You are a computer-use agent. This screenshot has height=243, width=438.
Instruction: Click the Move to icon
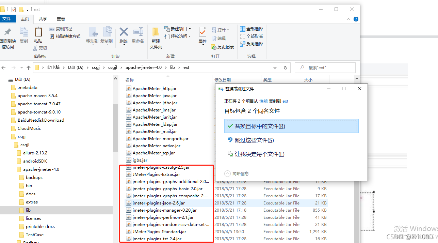point(92,32)
